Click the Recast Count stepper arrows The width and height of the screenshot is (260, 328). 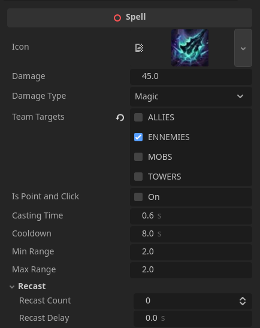[243, 301]
